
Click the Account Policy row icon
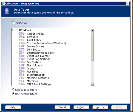pos(24,34)
